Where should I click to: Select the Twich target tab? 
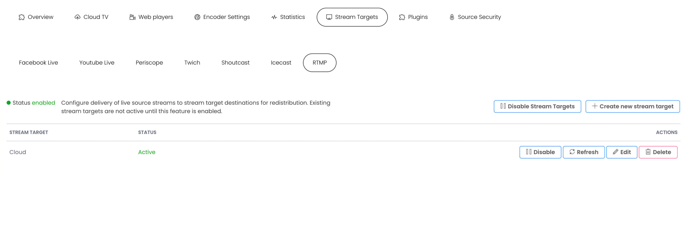click(x=192, y=63)
